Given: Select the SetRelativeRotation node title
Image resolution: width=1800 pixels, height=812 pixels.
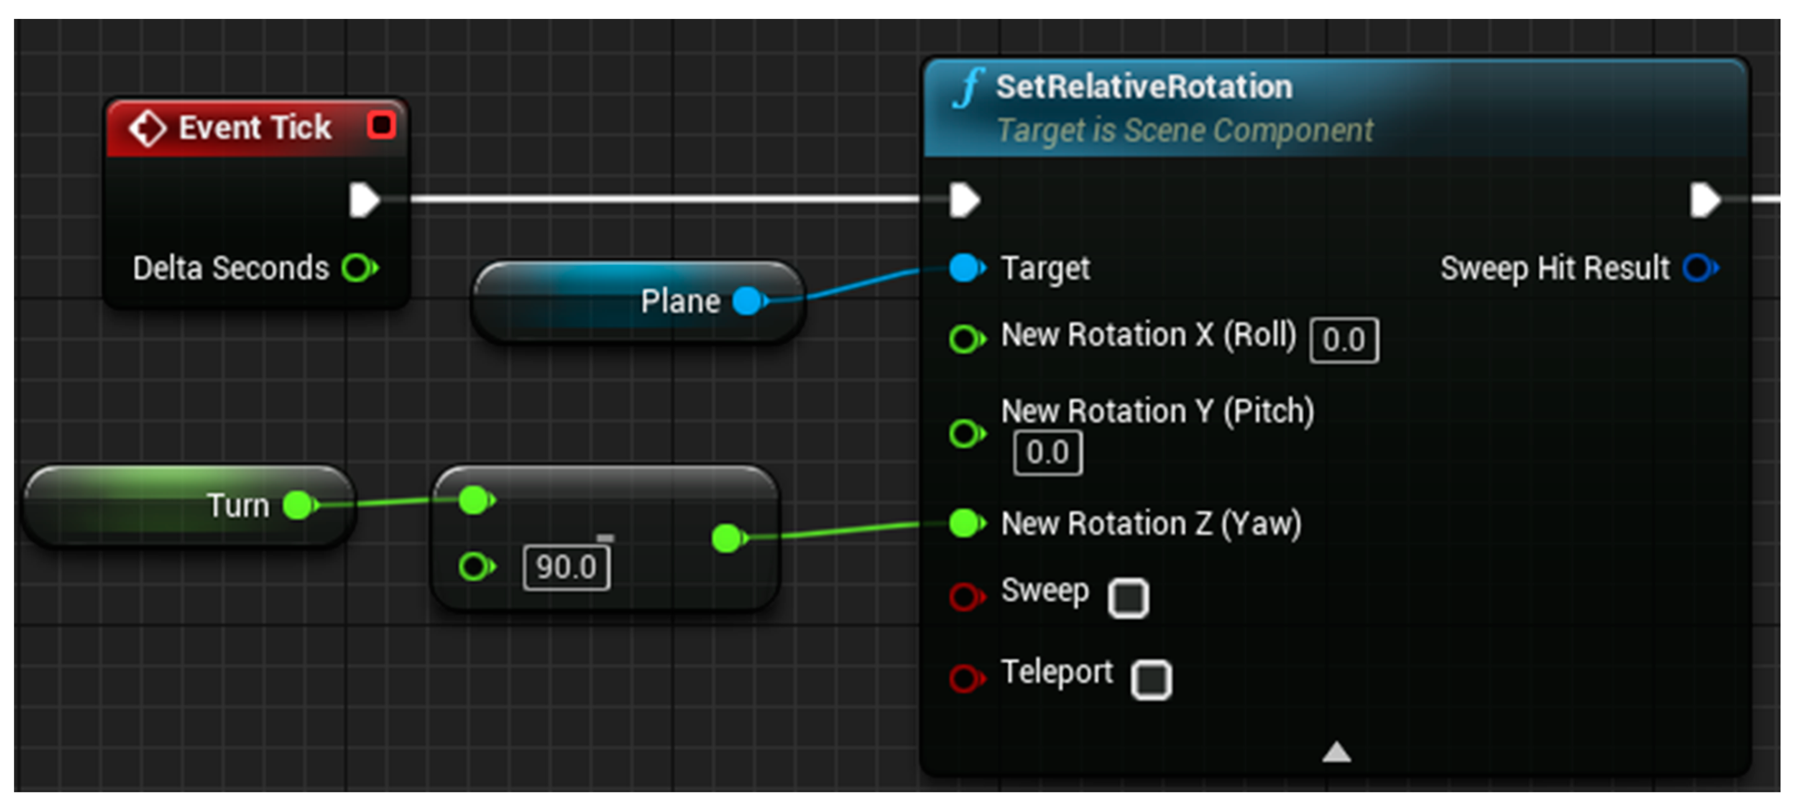Looking at the screenshot, I should [x=1143, y=87].
